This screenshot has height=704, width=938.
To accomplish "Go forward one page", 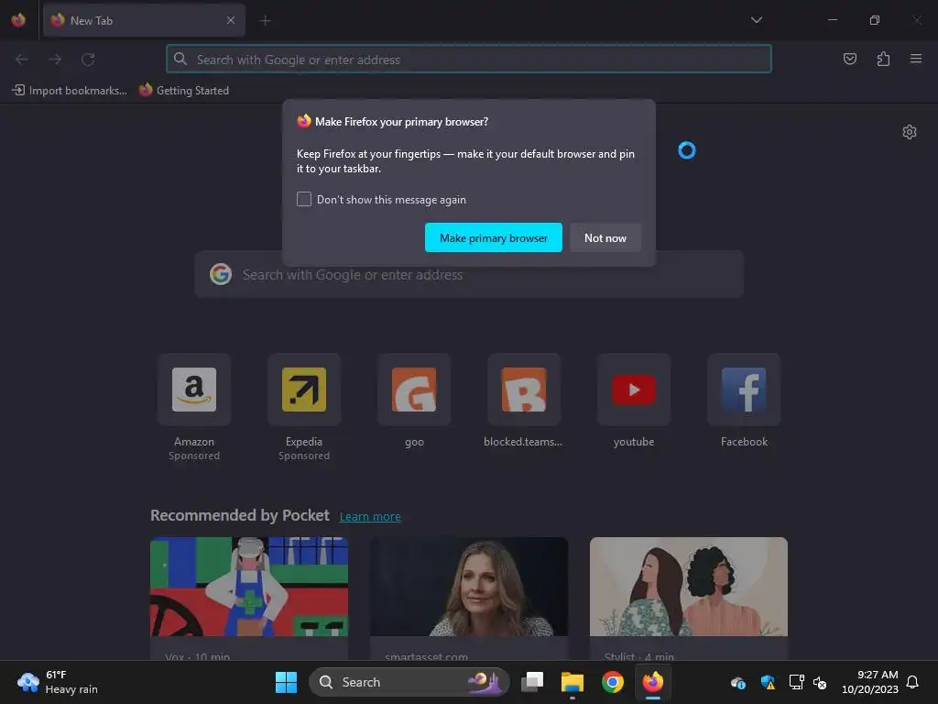I will pyautogui.click(x=55, y=60).
